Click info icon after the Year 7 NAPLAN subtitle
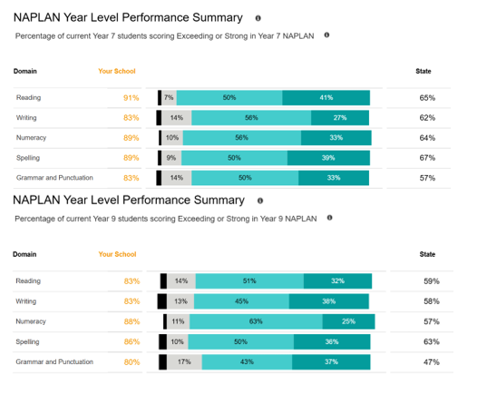Image resolution: width=487 pixels, height=393 pixels. [326, 35]
